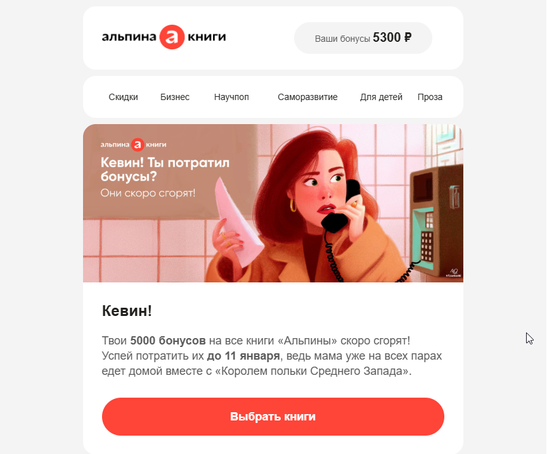Open the Скидки category
The width and height of the screenshot is (547, 454).
(x=123, y=97)
